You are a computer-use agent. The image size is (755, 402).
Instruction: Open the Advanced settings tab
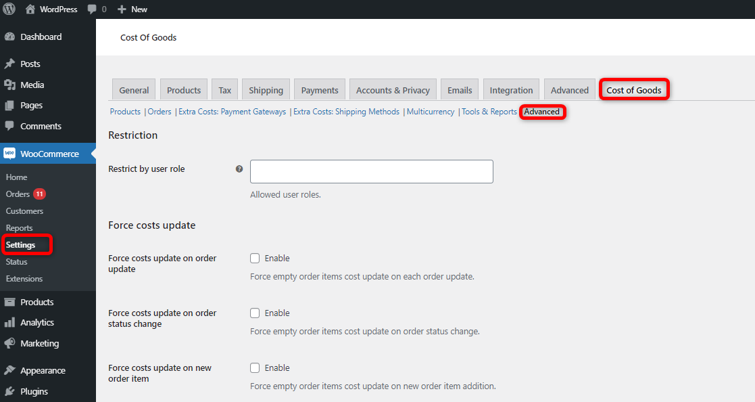click(x=570, y=90)
